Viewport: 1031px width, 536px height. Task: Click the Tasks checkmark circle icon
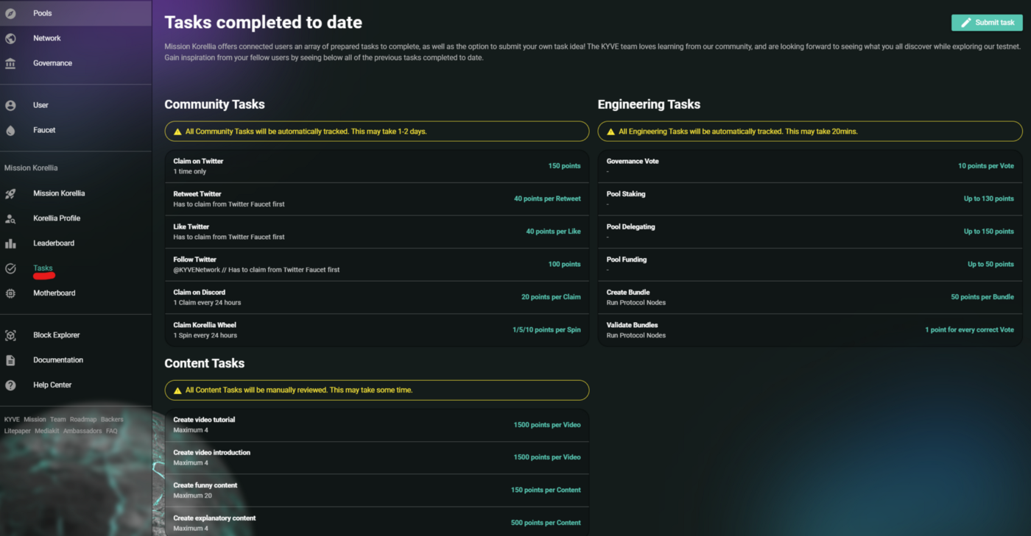[x=10, y=268]
